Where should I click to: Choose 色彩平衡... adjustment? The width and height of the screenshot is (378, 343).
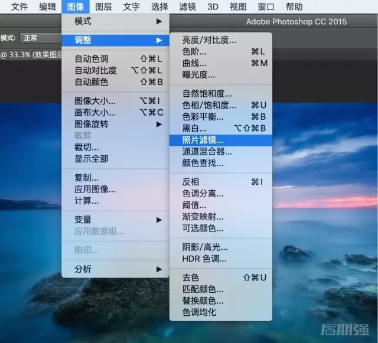click(221, 117)
